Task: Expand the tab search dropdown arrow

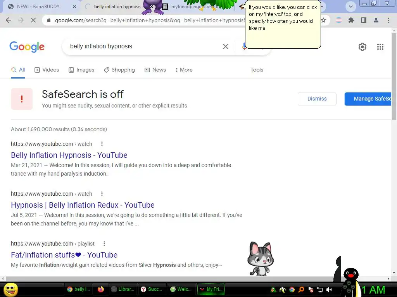Action: click(350, 7)
